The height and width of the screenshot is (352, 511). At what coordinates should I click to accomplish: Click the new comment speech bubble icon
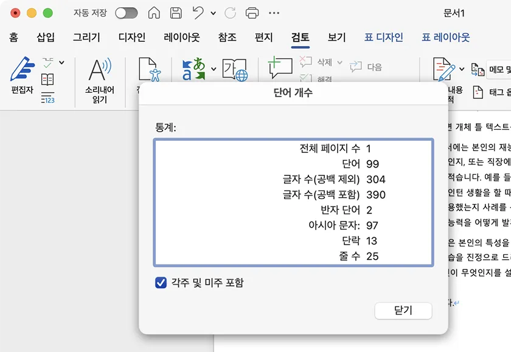(280, 67)
